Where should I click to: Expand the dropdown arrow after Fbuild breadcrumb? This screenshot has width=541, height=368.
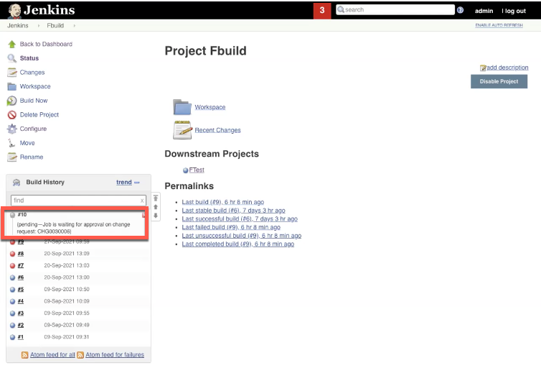point(74,26)
